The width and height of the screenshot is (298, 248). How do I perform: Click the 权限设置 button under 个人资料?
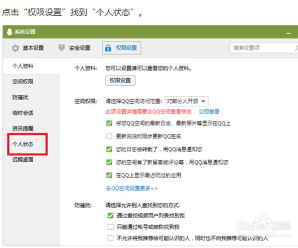[121, 80]
